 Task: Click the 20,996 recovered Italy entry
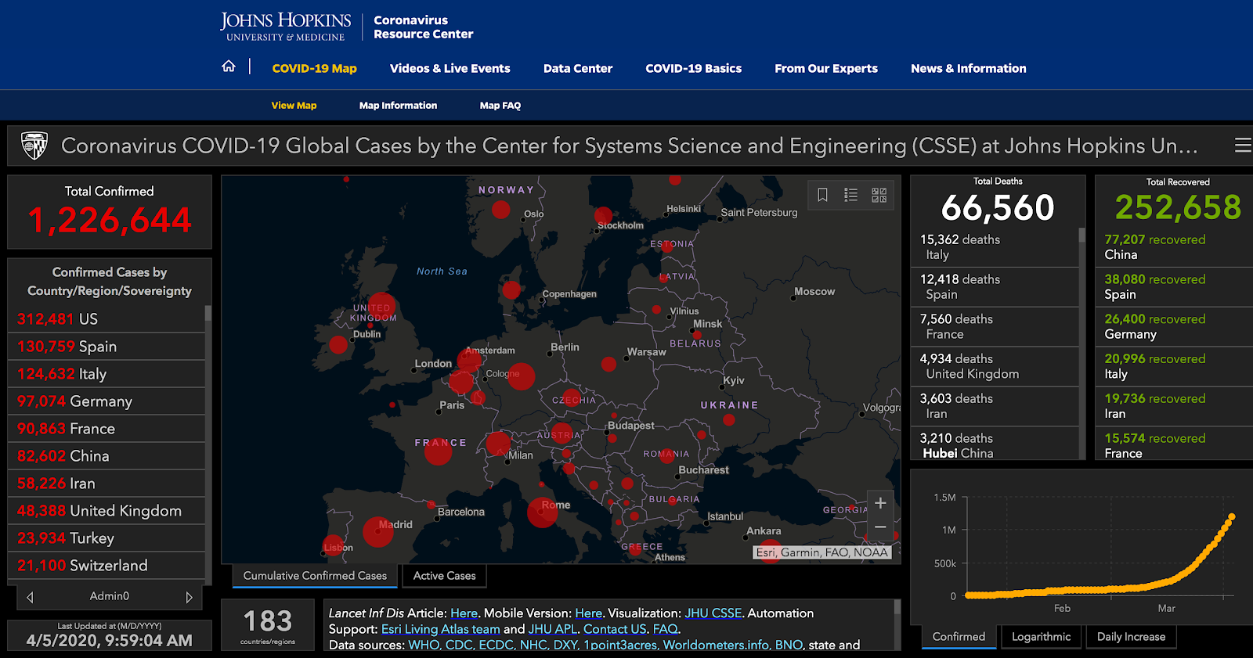tap(1174, 367)
